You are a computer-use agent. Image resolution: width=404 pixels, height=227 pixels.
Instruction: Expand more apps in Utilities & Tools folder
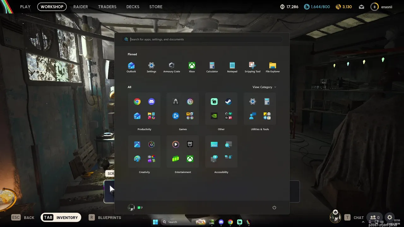(x=267, y=116)
